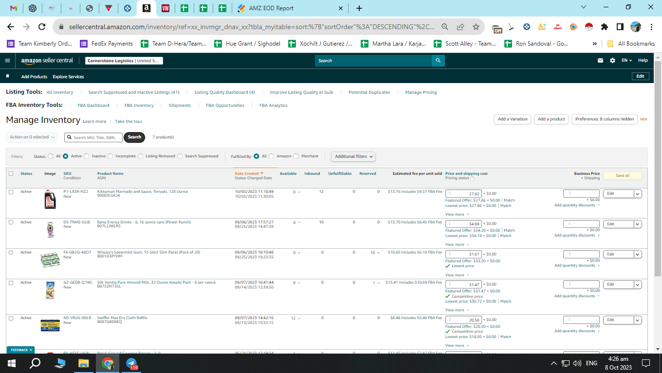This screenshot has height=373, width=662.
Task: Reload the page with the browser refresh icon
Action: pyautogui.click(x=42, y=27)
